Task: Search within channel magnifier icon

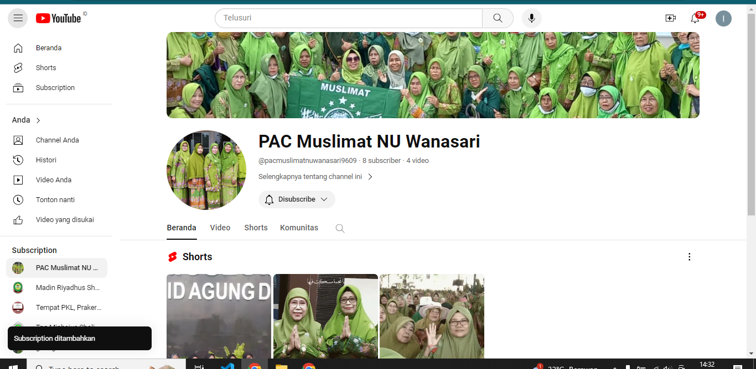Action: (x=340, y=228)
